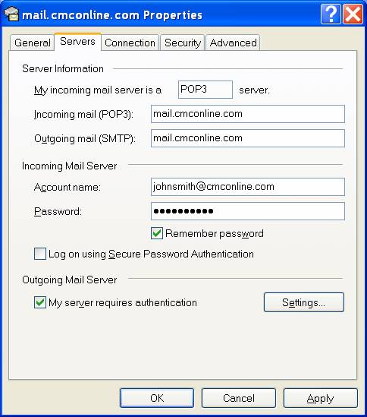Uncheck the Remember password checkbox
The image size is (367, 417).
click(x=157, y=233)
